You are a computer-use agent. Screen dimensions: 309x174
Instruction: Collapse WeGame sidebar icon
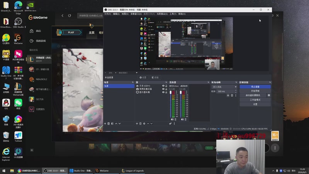(32, 150)
